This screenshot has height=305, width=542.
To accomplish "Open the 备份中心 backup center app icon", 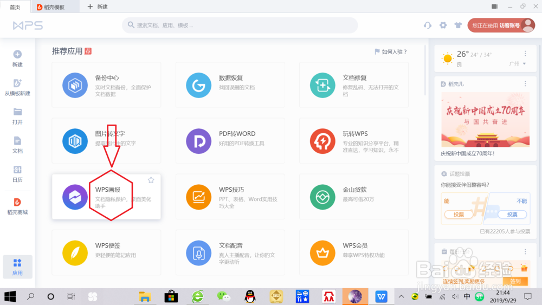I will (x=75, y=85).
